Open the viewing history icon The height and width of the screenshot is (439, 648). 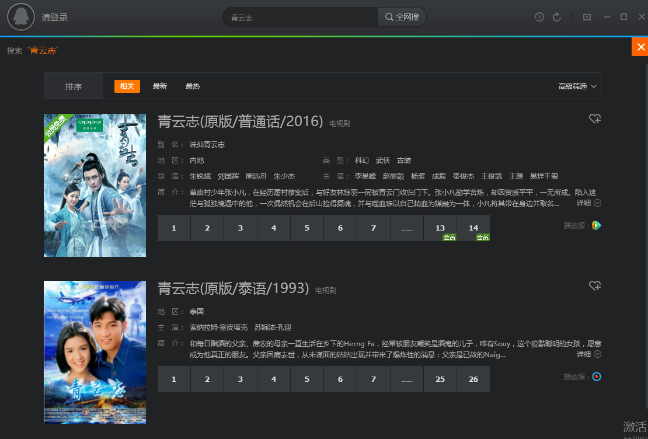point(538,17)
